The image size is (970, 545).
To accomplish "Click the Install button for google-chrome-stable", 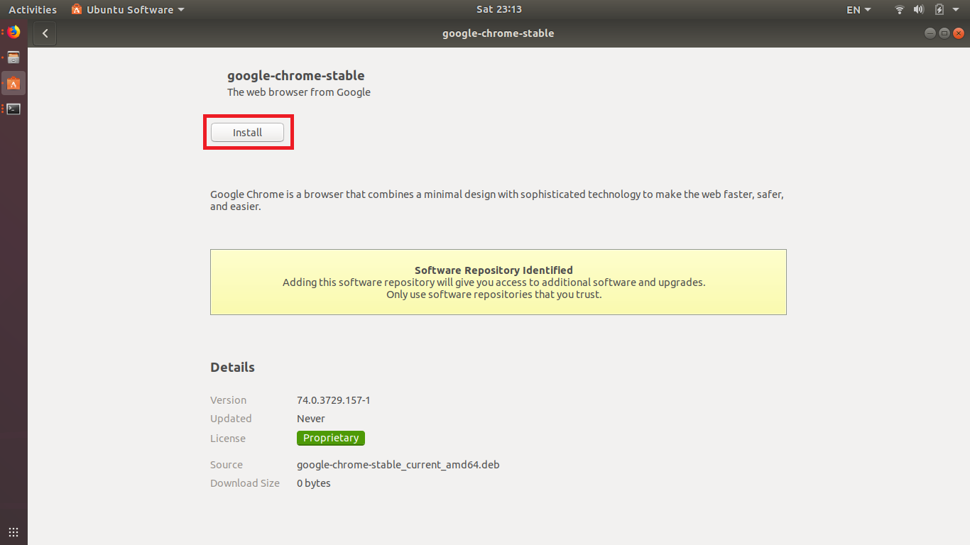I will pos(247,133).
